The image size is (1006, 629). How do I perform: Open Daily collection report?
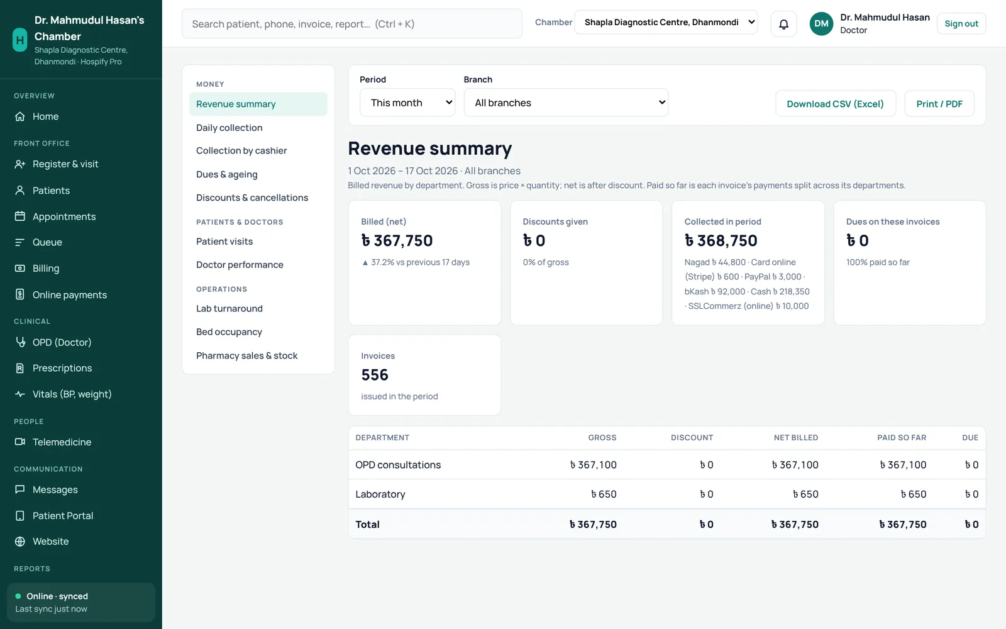[258, 128]
